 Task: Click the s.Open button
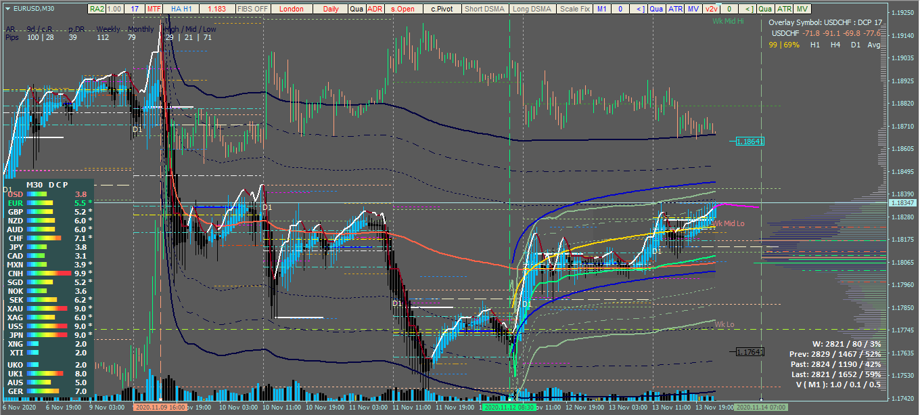click(x=402, y=9)
